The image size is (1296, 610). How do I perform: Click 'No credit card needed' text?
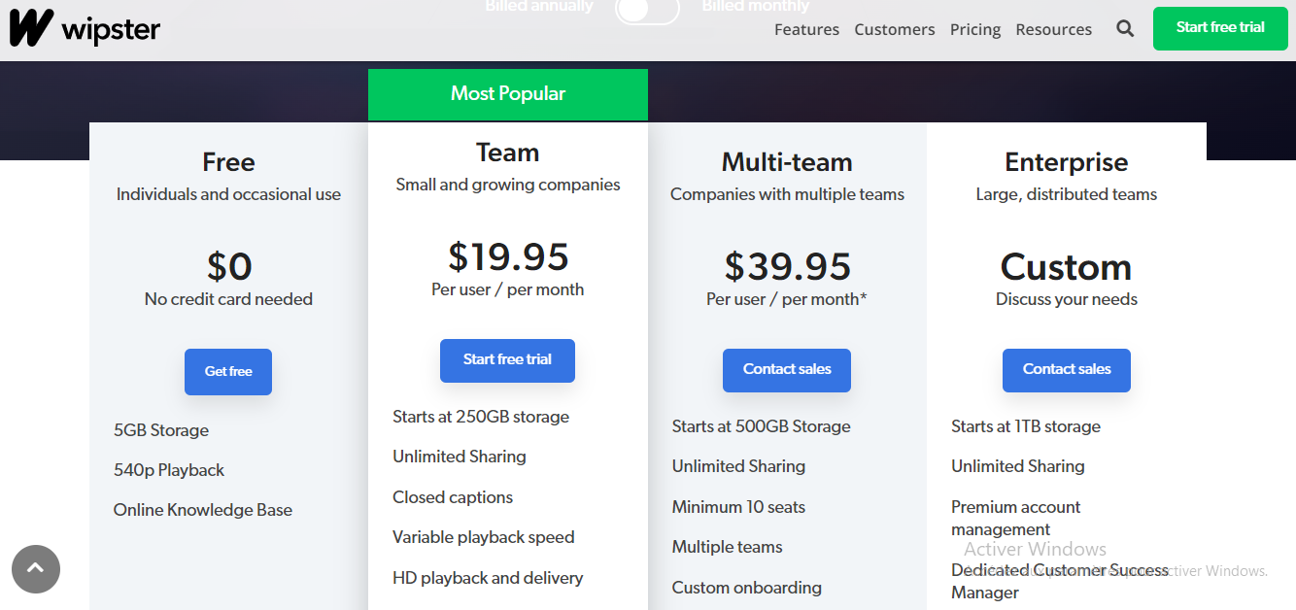pyautogui.click(x=228, y=299)
